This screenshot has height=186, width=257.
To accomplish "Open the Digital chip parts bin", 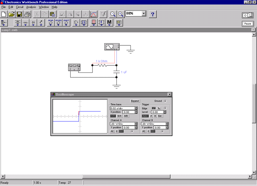I will click(84, 22).
